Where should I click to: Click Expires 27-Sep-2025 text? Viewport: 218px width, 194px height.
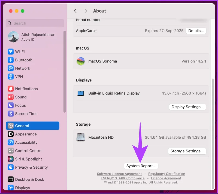(164, 31)
